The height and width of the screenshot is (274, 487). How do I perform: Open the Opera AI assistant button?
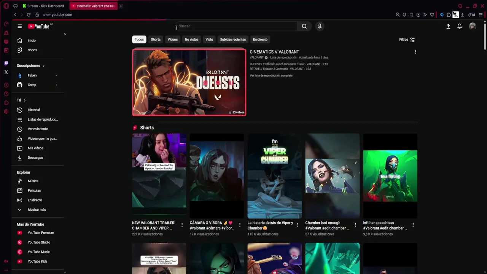point(471,15)
